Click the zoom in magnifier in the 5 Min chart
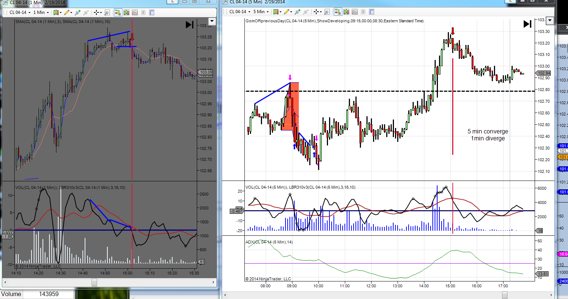The height and width of the screenshot is (299, 568). pos(298,12)
